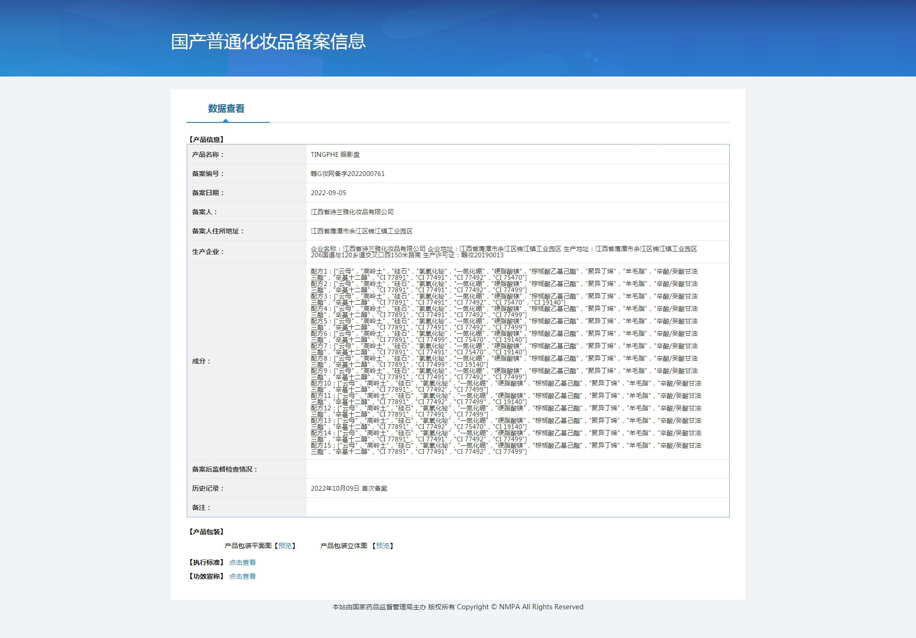Click the 备案人 row label
Viewport: 916px width, 638px height.
[x=205, y=212]
